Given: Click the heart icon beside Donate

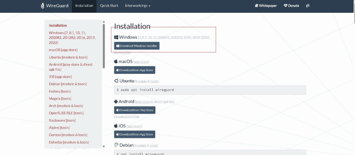Looking at the screenshot, I should 286,6.
